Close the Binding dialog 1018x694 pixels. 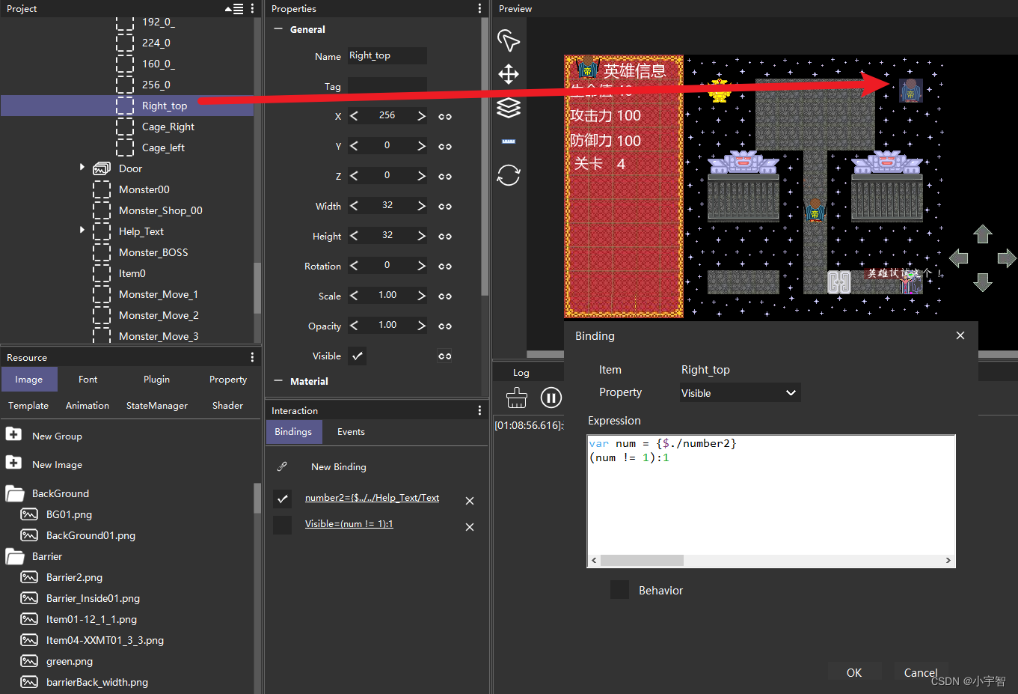(x=960, y=335)
